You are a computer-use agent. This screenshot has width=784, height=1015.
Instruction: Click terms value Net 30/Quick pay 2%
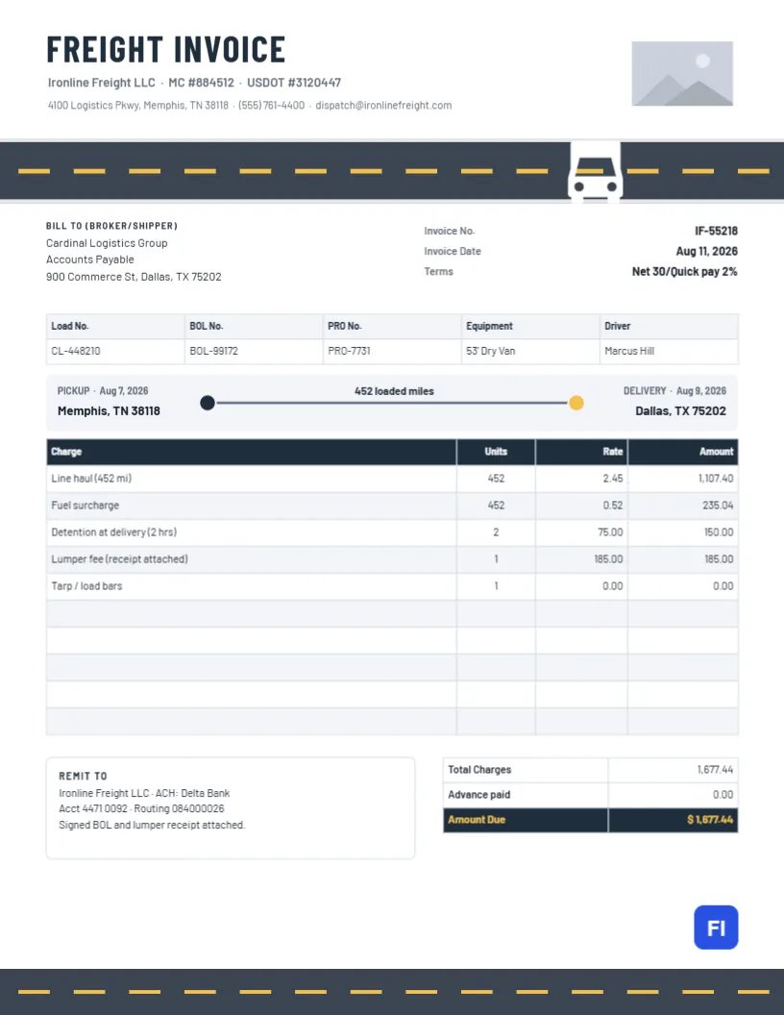pyautogui.click(x=684, y=271)
